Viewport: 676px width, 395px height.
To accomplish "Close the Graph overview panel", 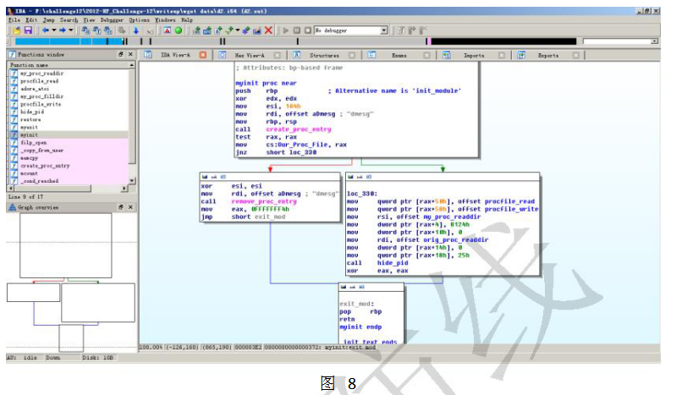I will point(129,206).
